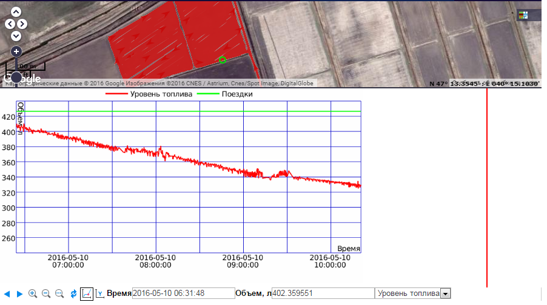
Task: Pan the map upward with the up arrow
Action: point(16,12)
